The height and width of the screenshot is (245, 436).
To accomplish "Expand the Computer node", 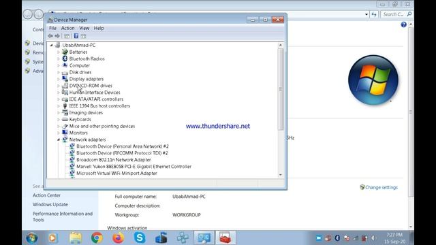I will coord(59,65).
